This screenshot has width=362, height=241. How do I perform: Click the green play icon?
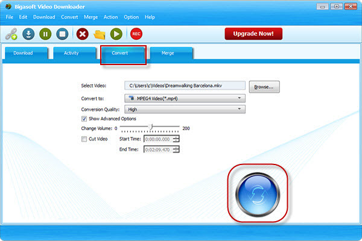tap(116, 34)
